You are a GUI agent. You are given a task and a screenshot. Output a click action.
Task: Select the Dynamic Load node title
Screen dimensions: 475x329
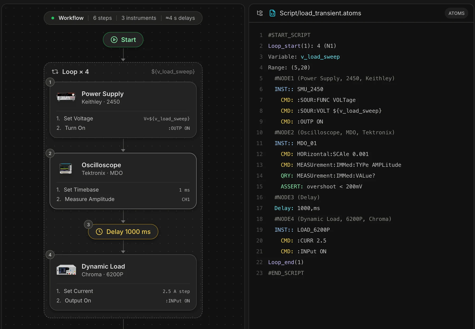[x=103, y=267]
